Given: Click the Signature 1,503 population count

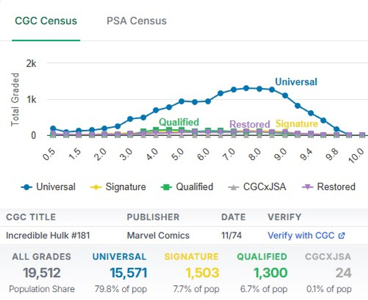Looking at the screenshot, I should [x=202, y=273].
